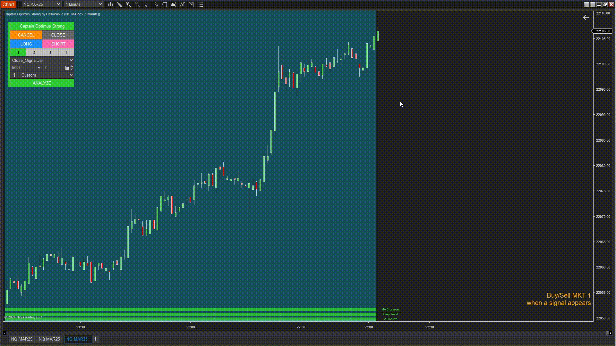Image resolution: width=616 pixels, height=346 pixels.
Task: Select the drawing tools pencil icon
Action: click(119, 4)
